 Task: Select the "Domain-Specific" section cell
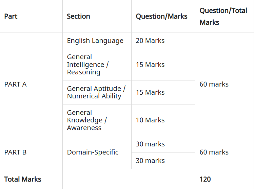[93, 152]
